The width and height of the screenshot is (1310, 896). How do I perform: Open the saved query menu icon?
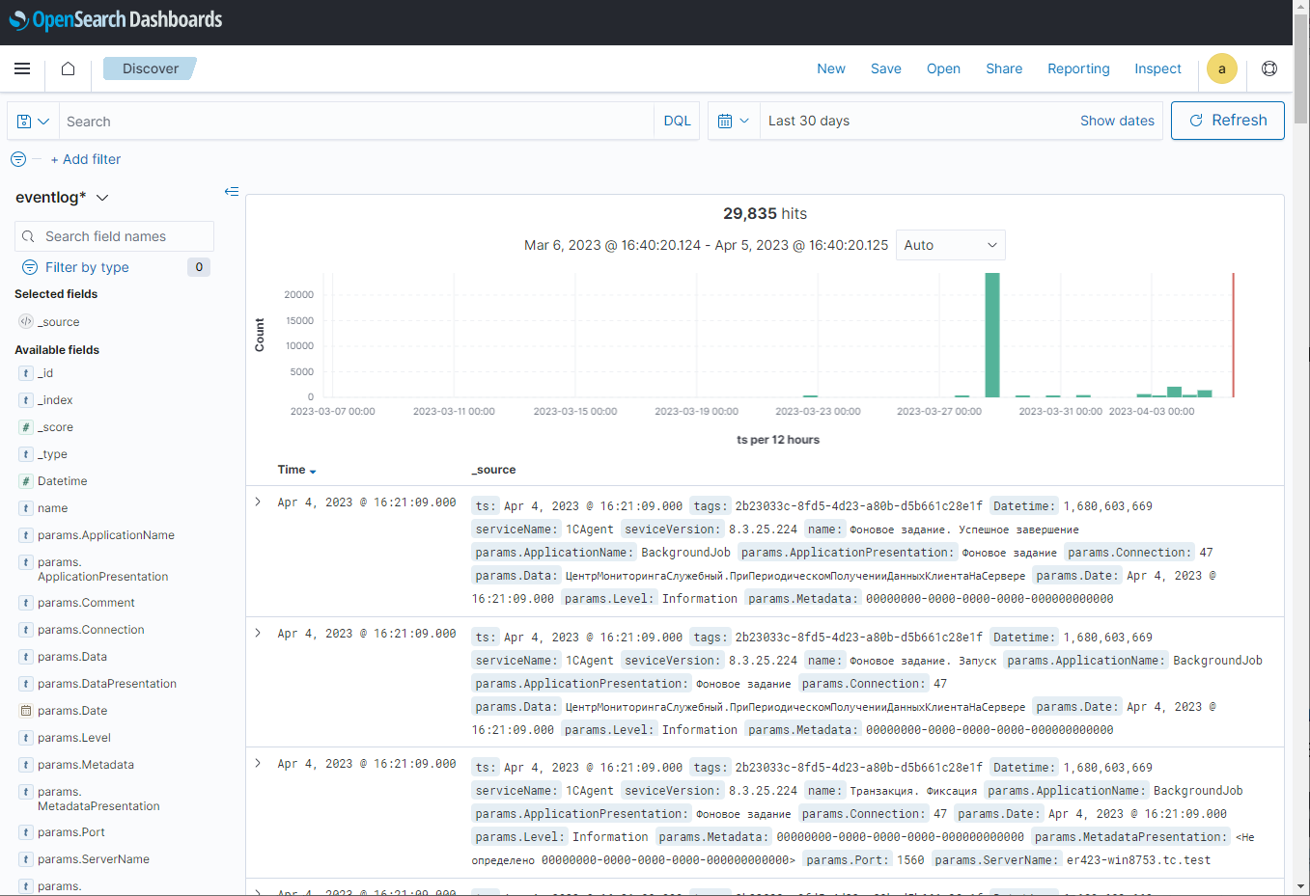(x=33, y=122)
